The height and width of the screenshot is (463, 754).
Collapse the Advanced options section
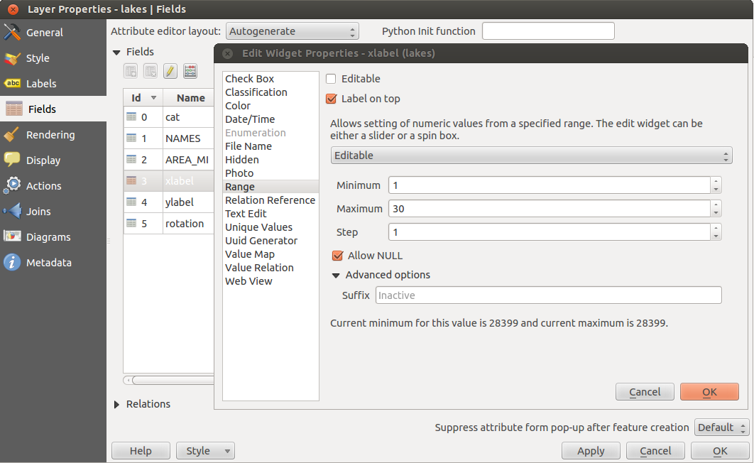pos(336,276)
